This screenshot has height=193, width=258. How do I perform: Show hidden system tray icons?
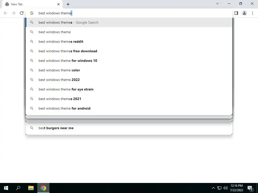point(213,188)
